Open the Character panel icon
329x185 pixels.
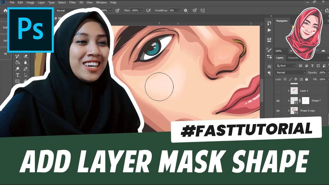pos(269,67)
